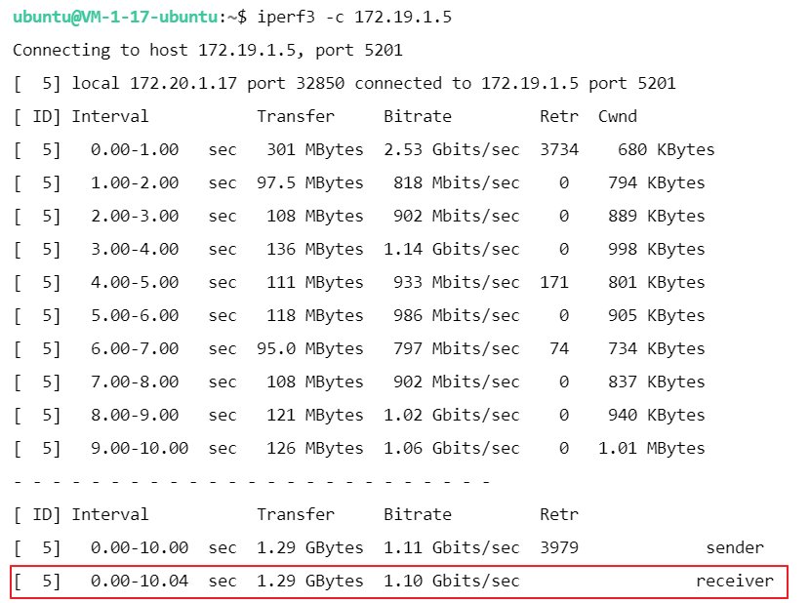The height and width of the screenshot is (603, 810).
Task: Click the 6.00-7.00 interval entry
Action: point(135,348)
